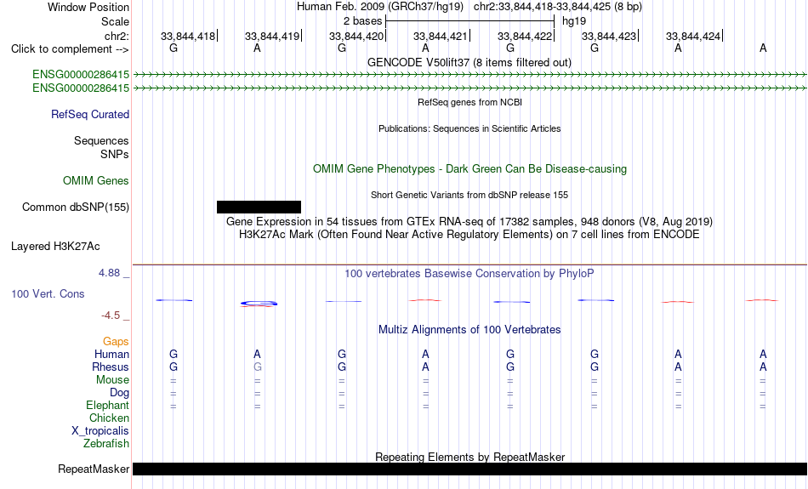Select the Dog species label
The width and height of the screenshot is (808, 489).
[x=120, y=393]
